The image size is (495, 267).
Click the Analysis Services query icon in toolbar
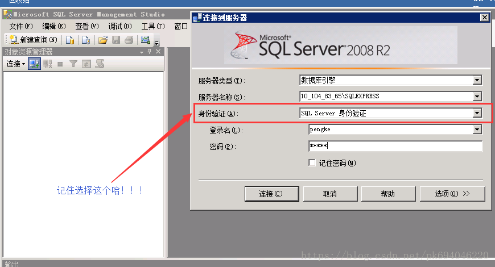[86, 40]
